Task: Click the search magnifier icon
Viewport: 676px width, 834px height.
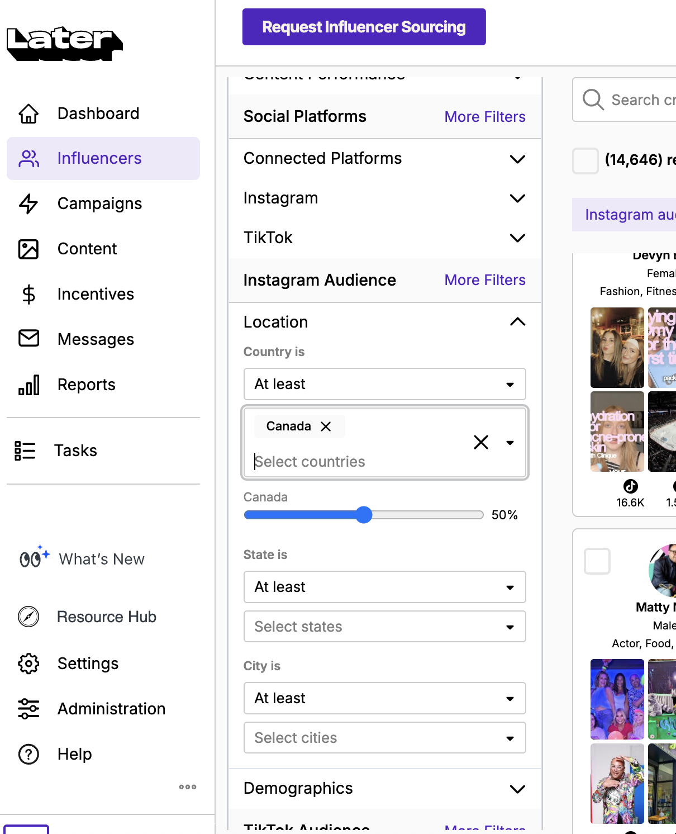Action: (593, 99)
